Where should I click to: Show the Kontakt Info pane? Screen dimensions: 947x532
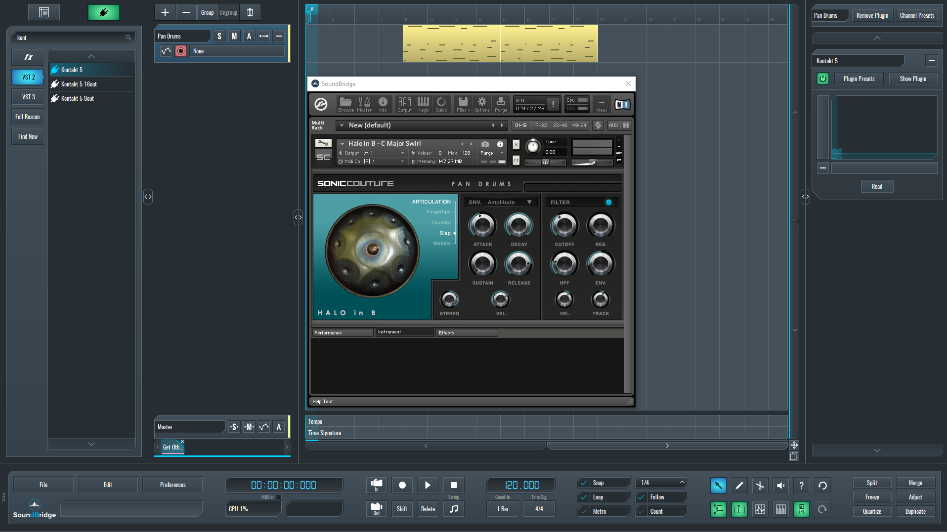pyautogui.click(x=383, y=104)
